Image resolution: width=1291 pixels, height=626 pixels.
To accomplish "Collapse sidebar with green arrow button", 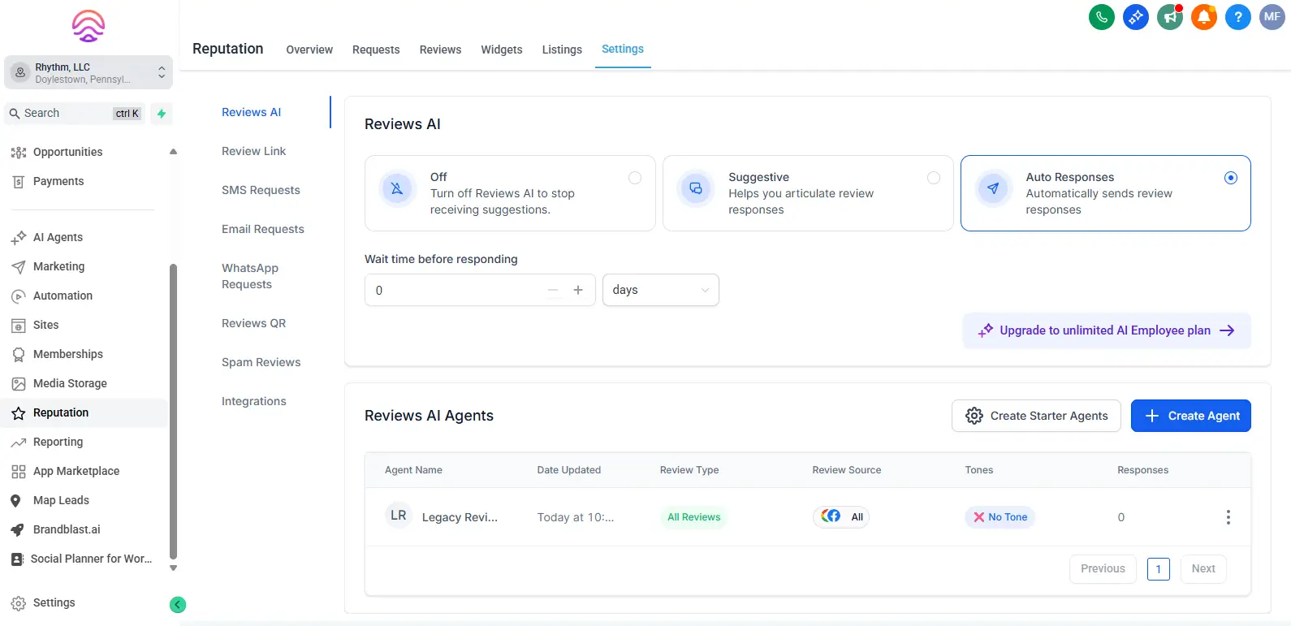I will 178,604.
